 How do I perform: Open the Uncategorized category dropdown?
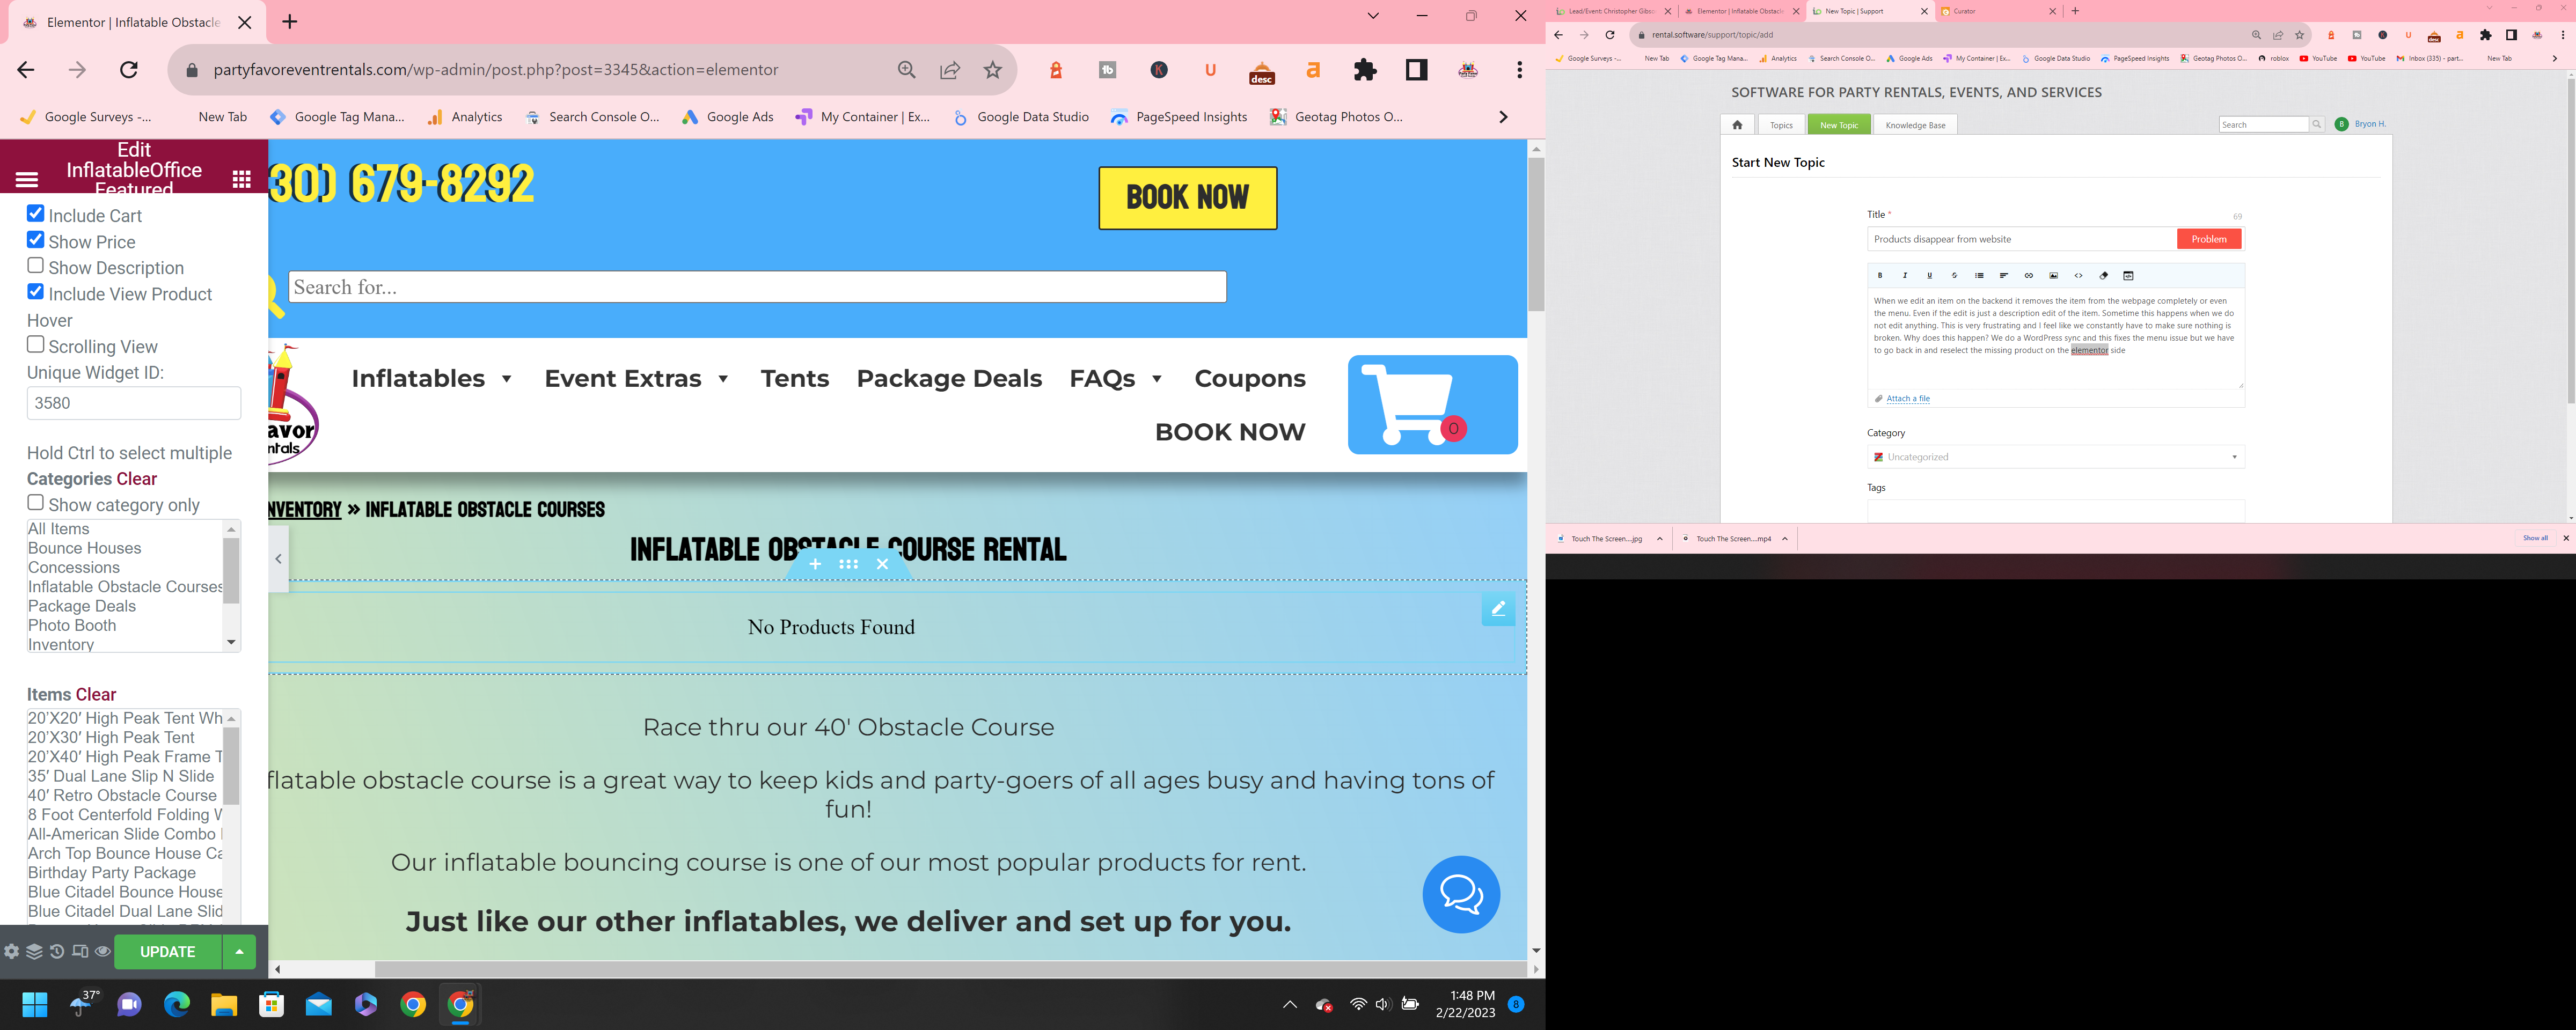click(x=2055, y=457)
